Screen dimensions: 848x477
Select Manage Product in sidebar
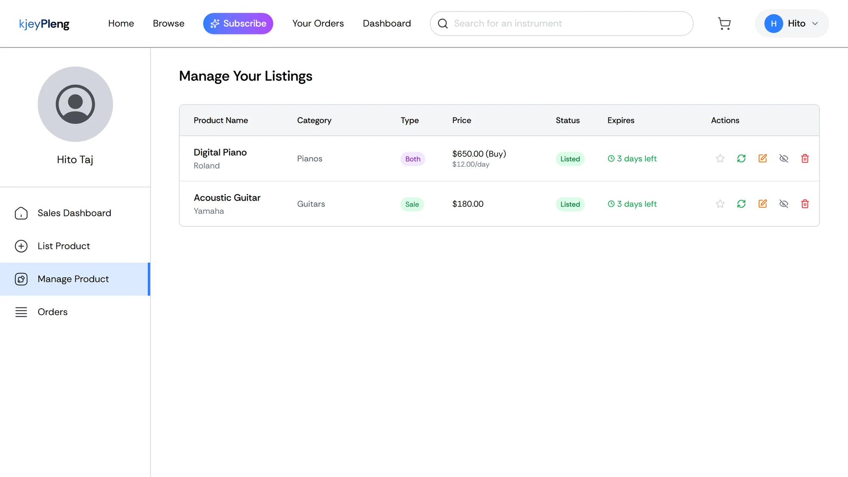75,279
